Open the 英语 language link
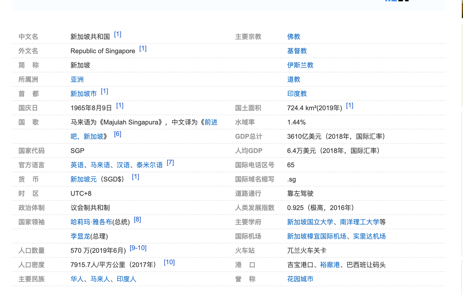 (77, 165)
